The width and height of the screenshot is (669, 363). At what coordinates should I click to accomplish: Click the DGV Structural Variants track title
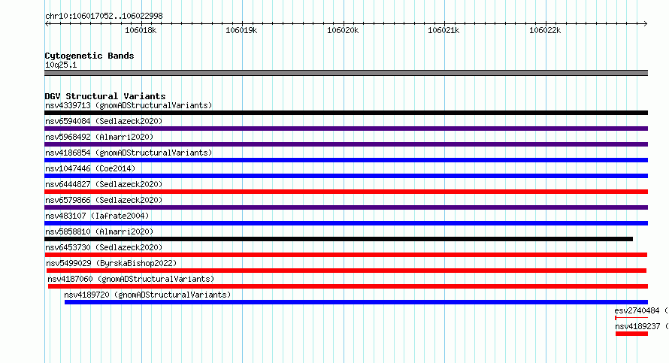[105, 96]
